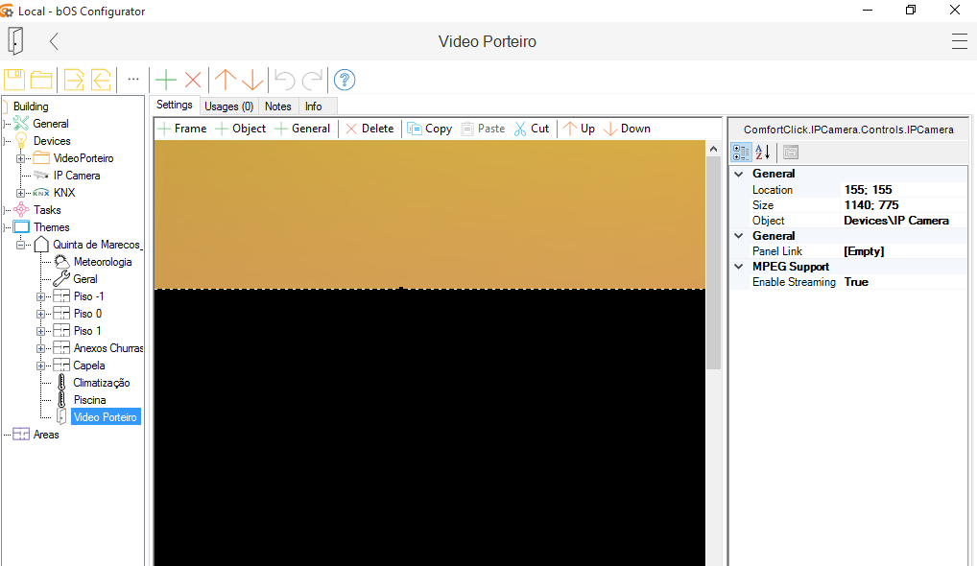Image resolution: width=977 pixels, height=566 pixels.
Task: Expand the KNX device node
Action: click(x=21, y=193)
